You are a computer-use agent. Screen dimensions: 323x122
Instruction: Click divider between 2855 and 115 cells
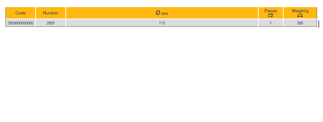coord(66,23)
